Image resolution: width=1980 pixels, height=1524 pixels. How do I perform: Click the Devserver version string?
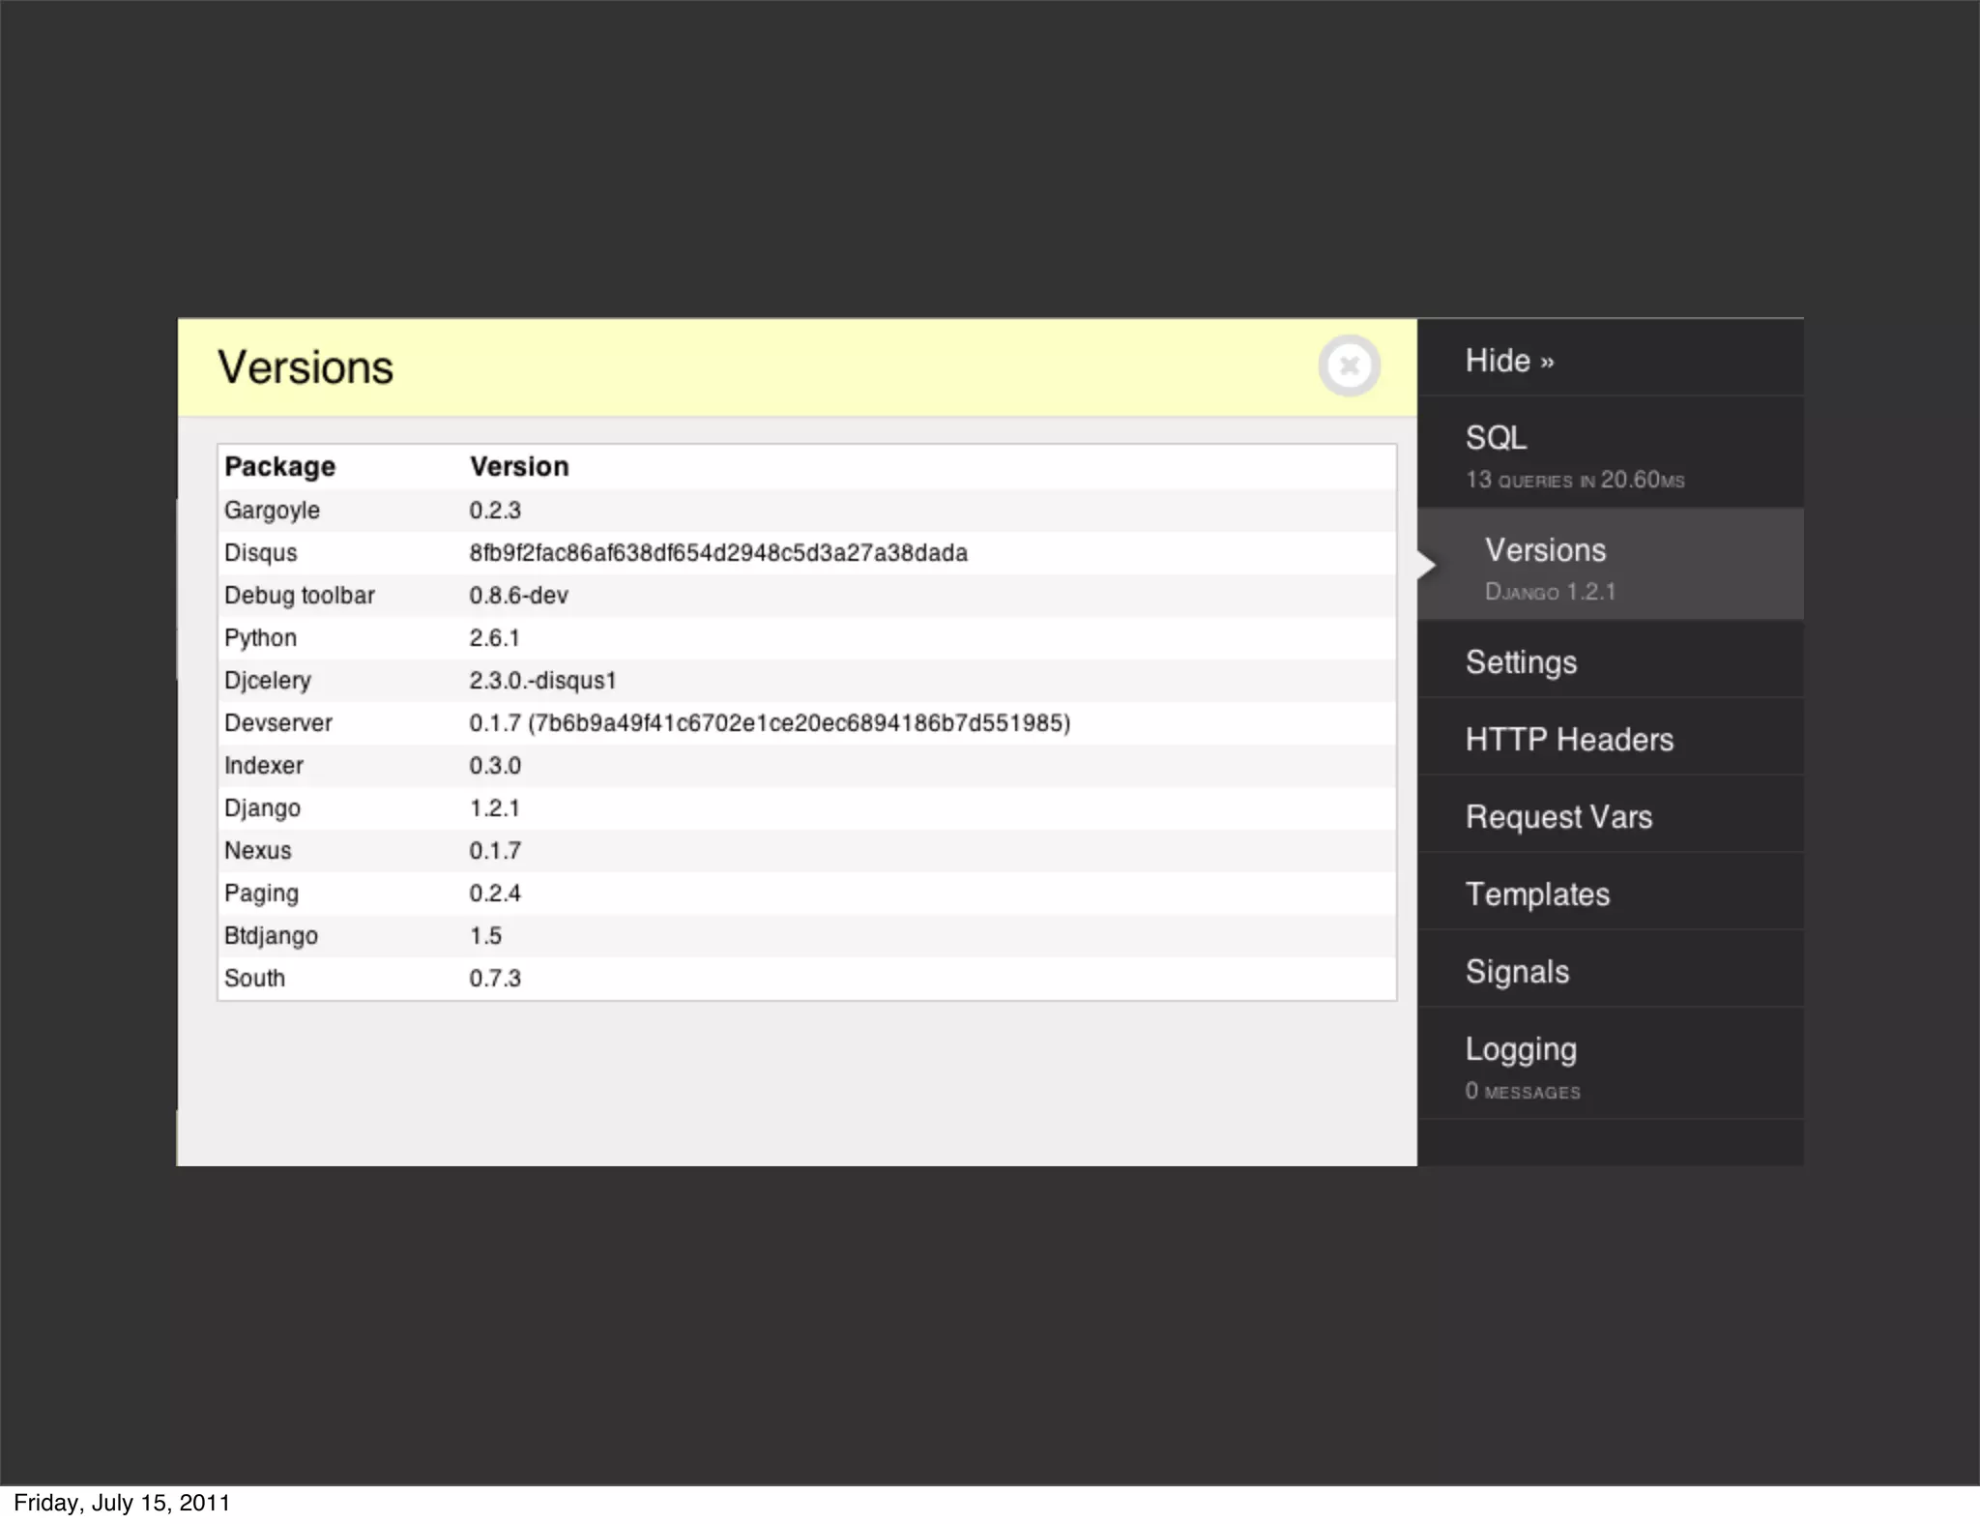(770, 723)
